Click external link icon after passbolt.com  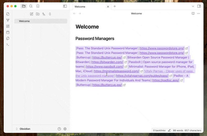click(x=126, y=67)
